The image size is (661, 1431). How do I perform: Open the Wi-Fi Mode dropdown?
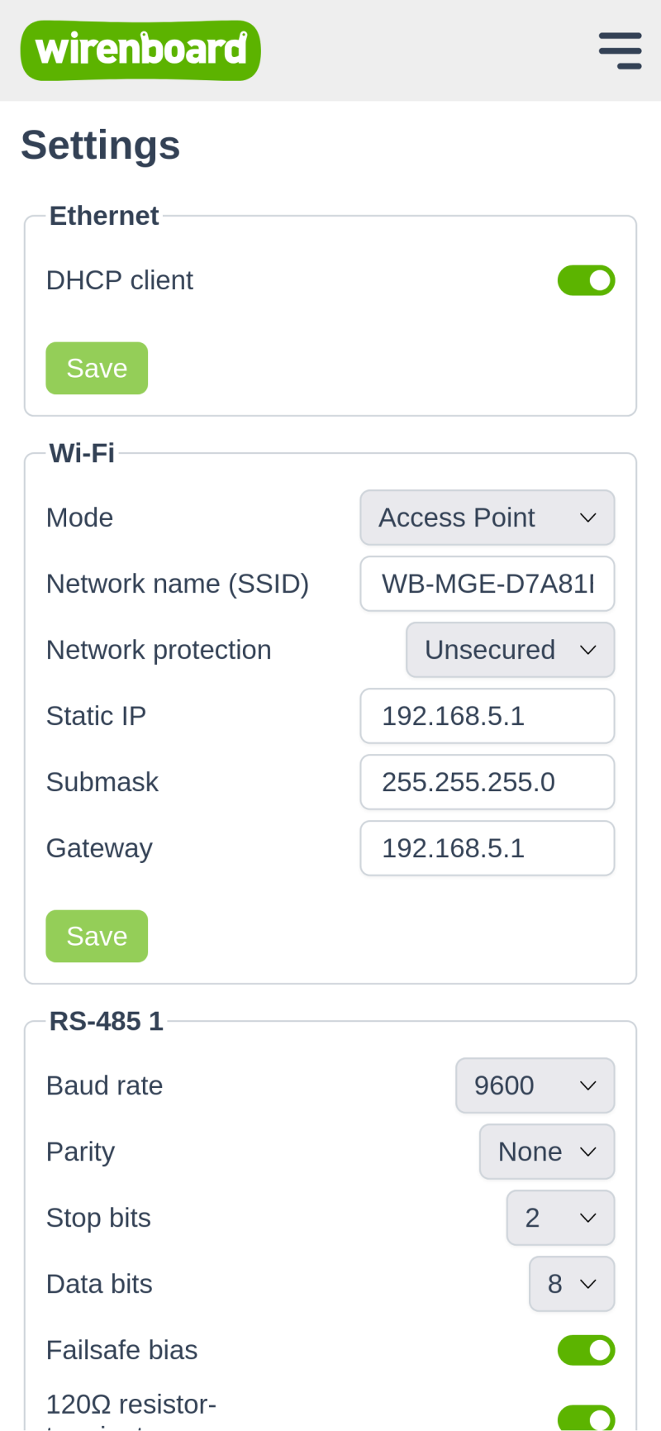pos(487,518)
